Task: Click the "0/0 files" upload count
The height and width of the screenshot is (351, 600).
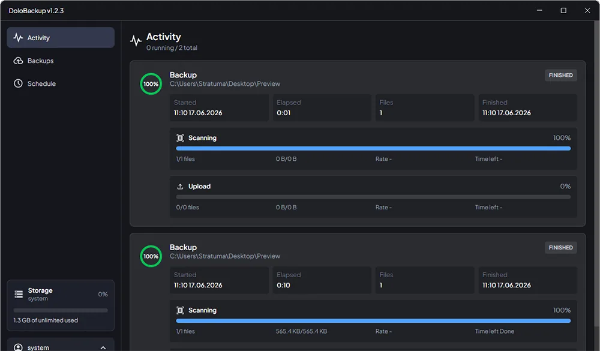Action: coord(187,208)
